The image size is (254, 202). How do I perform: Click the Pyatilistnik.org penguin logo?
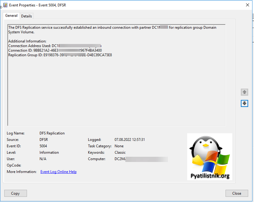210,156
